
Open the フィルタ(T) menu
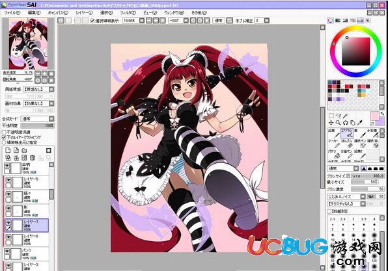tap(128, 12)
